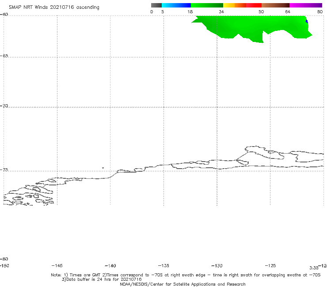327x287 pixels.
Task: Click the color bar label "50"
Action: click(x=261, y=11)
